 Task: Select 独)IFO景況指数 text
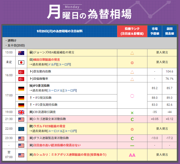pyautogui.click(x=40, y=86)
